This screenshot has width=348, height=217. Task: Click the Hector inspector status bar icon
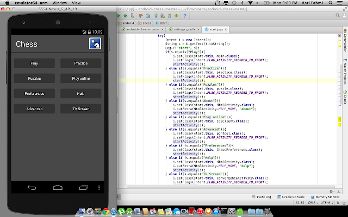344,202
